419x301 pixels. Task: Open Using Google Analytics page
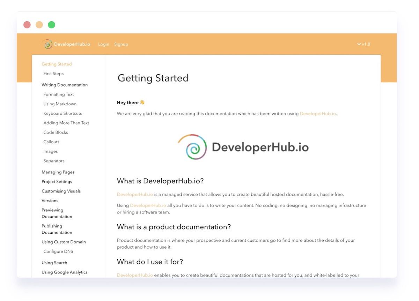[x=65, y=272]
